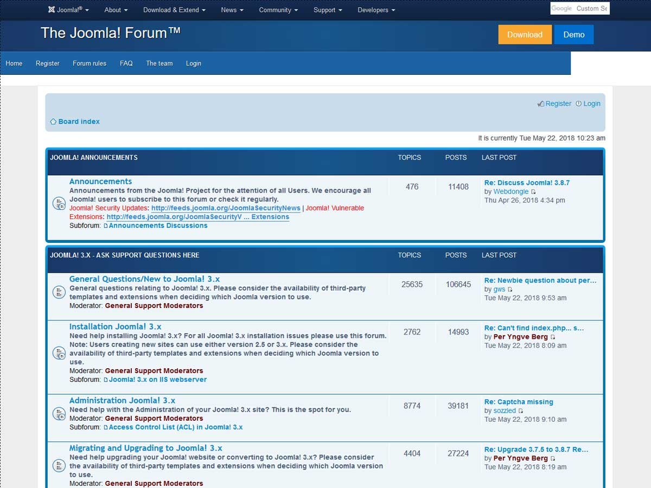Click the orange Download button

525,35
